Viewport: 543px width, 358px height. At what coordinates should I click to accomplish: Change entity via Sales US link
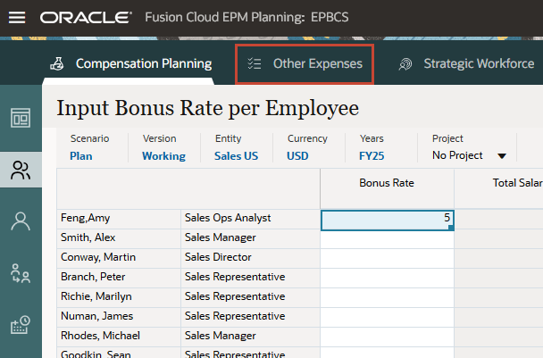pos(236,155)
